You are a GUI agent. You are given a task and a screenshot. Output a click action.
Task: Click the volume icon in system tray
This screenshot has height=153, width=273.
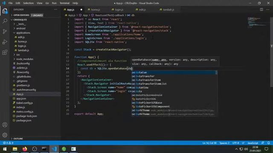246,149
